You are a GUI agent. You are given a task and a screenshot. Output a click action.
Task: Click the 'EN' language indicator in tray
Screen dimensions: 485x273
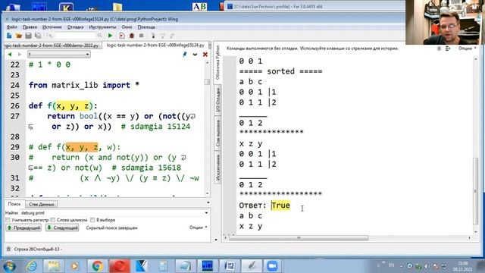tap(391, 265)
